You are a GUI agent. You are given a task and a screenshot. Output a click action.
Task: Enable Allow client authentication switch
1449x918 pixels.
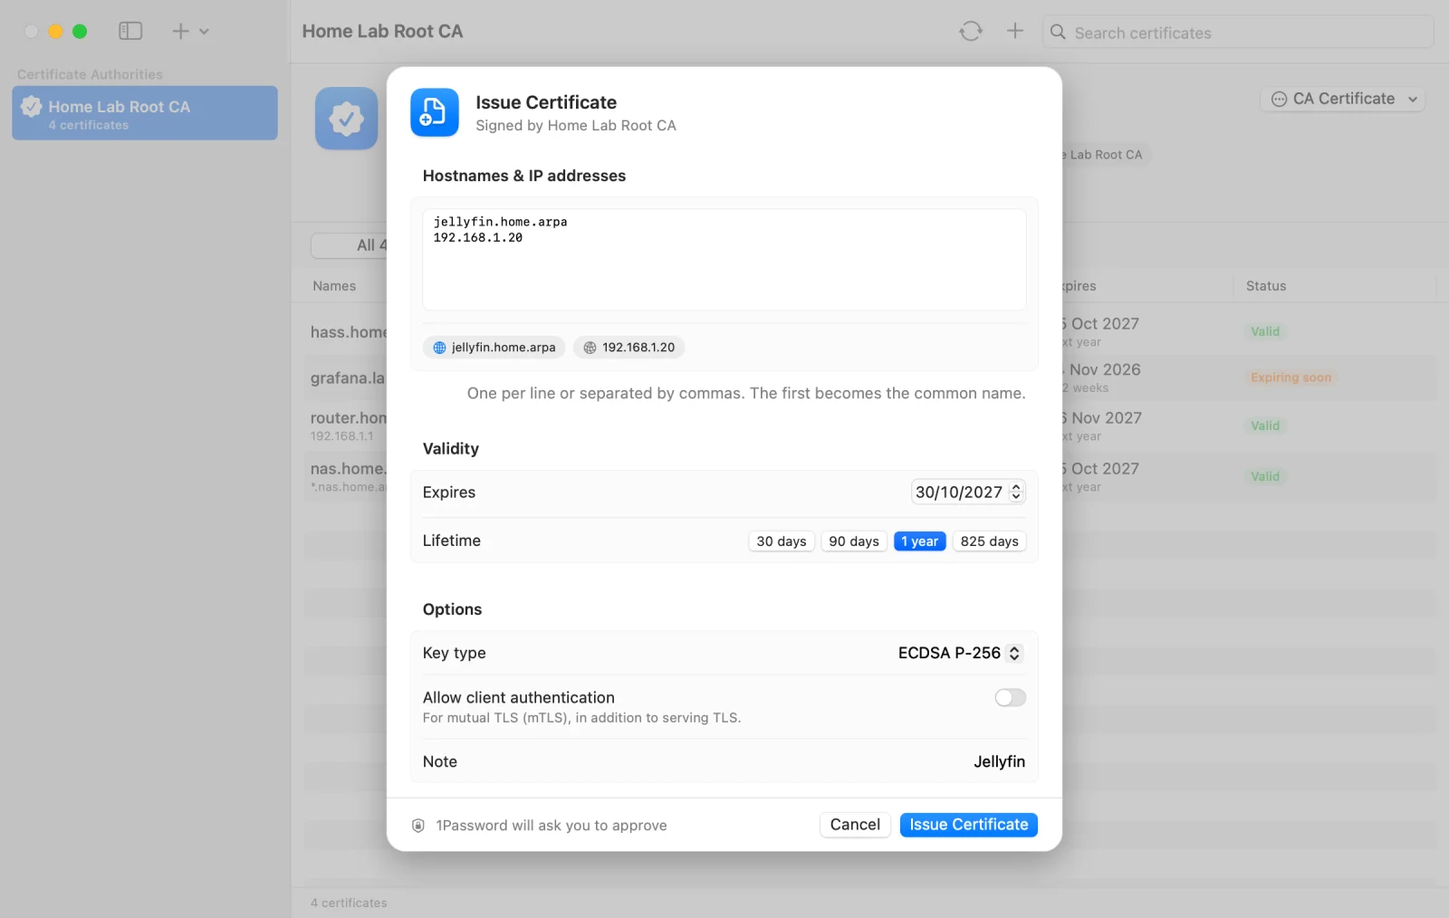pos(1010,698)
